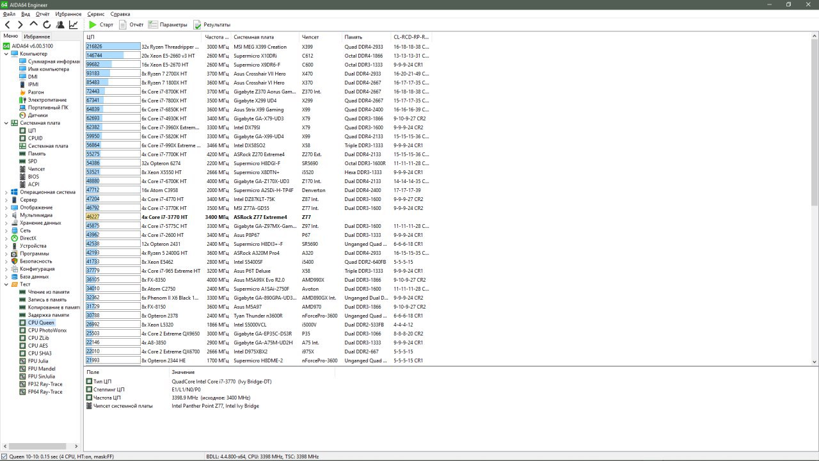Image resolution: width=819 pixels, height=461 pixels.
Task: Expand the DirectX tree node
Action: [6, 238]
